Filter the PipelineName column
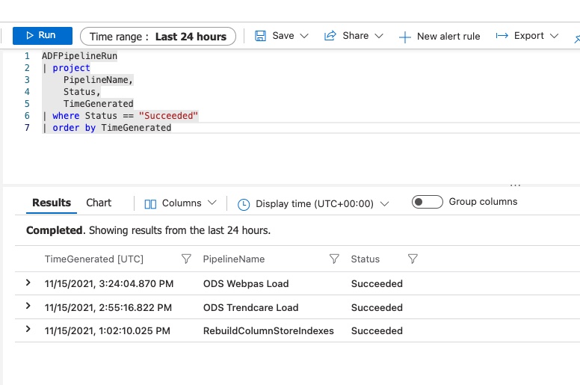Viewport: 580px width, 385px height. tap(334, 259)
